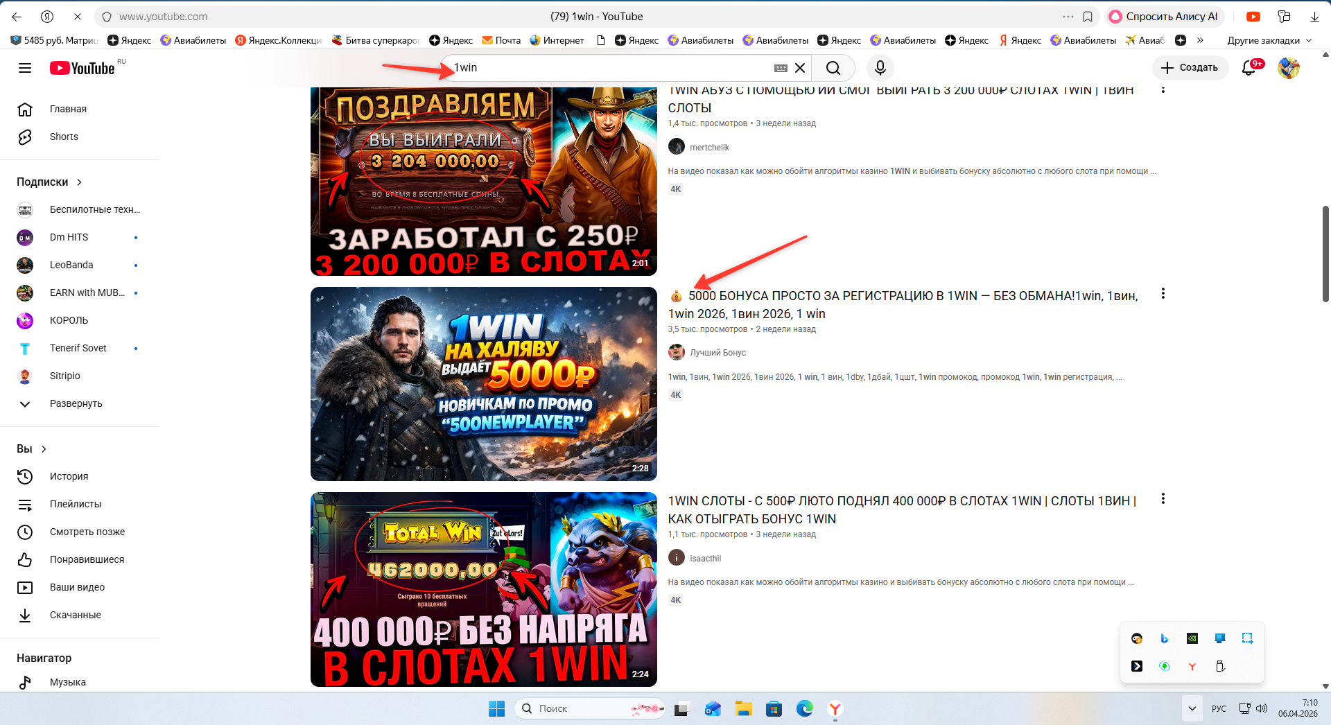The height and width of the screenshot is (725, 1331).
Task: Expand the Подписки section header
Action: [49, 182]
